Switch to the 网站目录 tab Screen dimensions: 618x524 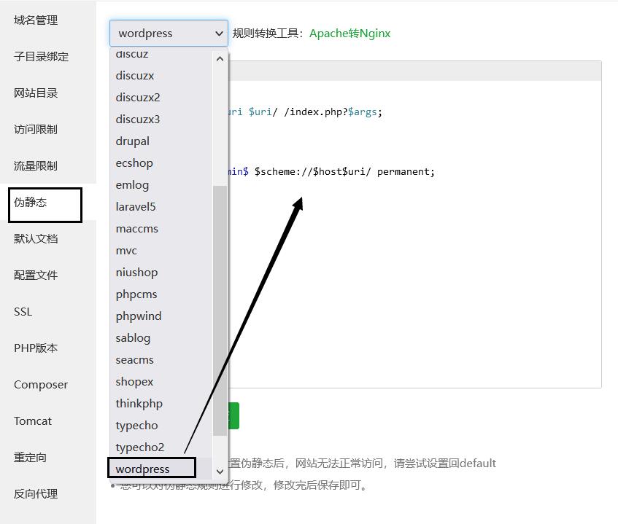click(36, 93)
